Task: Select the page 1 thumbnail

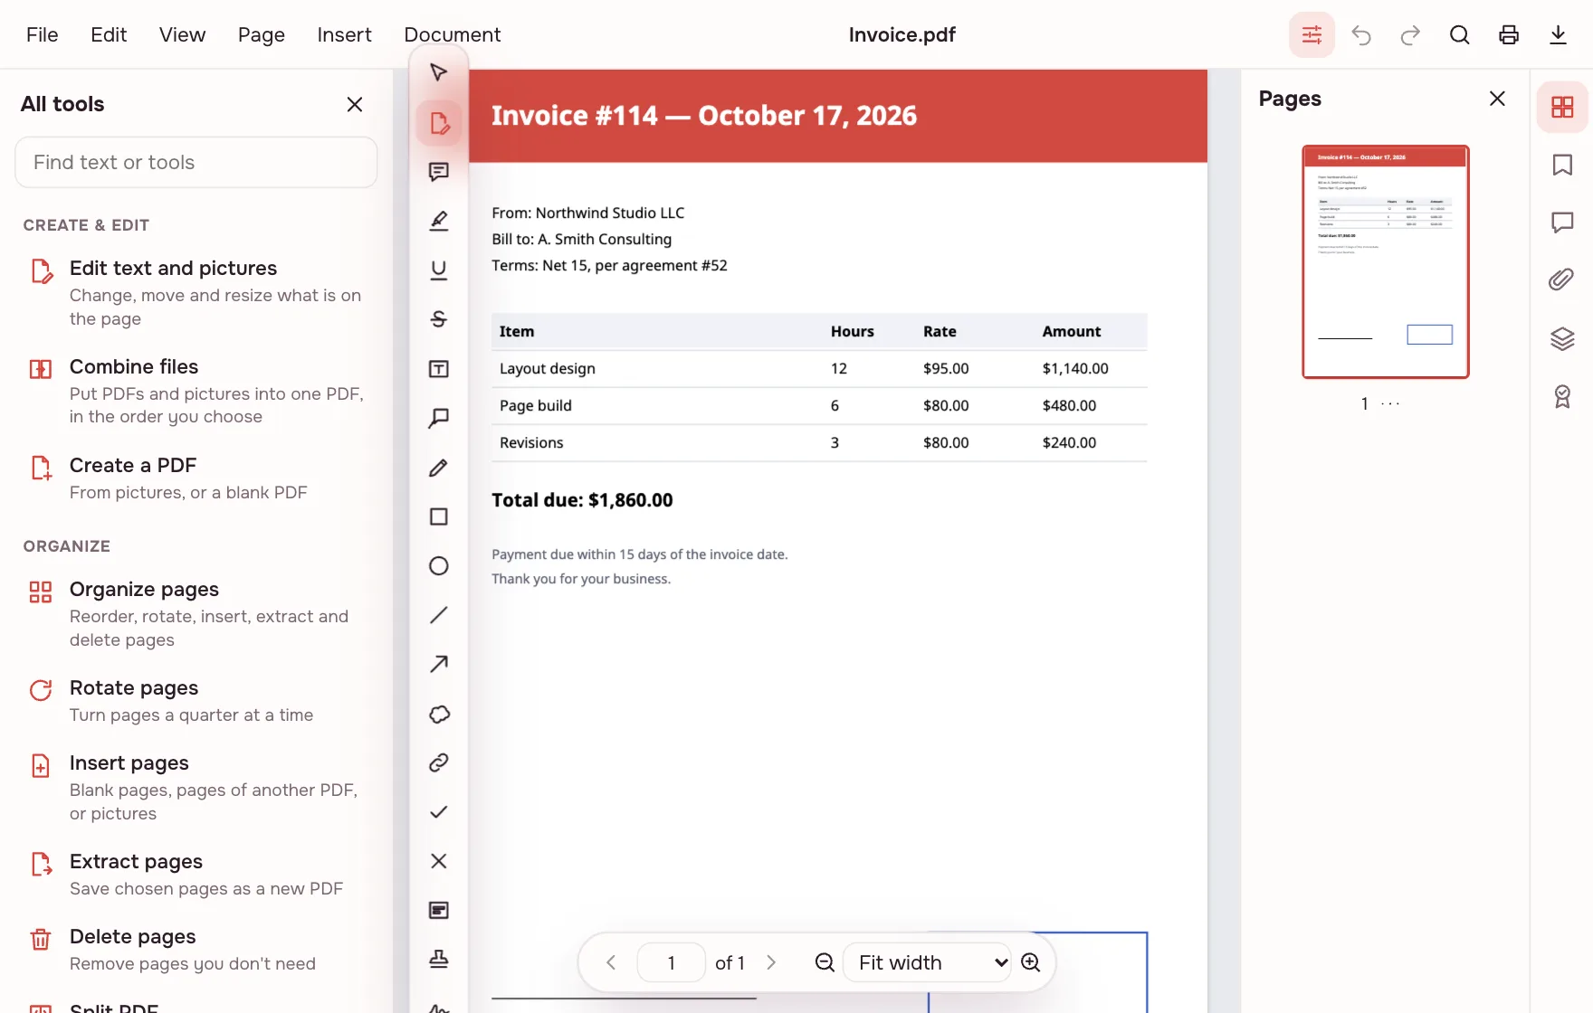Action: click(x=1386, y=261)
